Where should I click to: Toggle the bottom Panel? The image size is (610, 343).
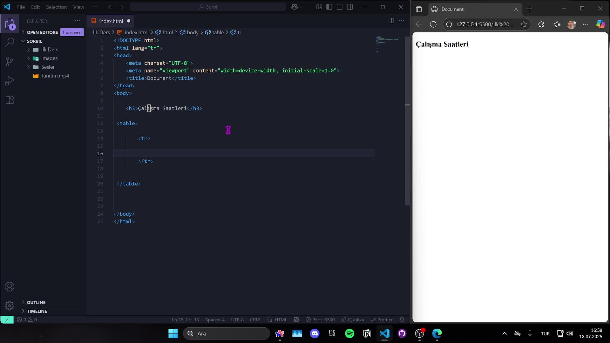[340, 7]
